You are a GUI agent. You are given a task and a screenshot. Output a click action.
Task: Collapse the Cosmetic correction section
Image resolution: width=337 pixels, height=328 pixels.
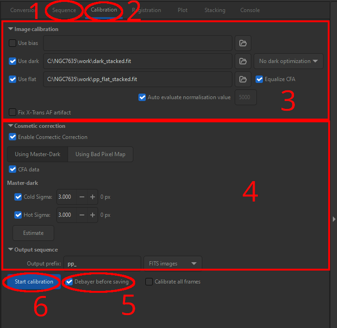(11, 126)
